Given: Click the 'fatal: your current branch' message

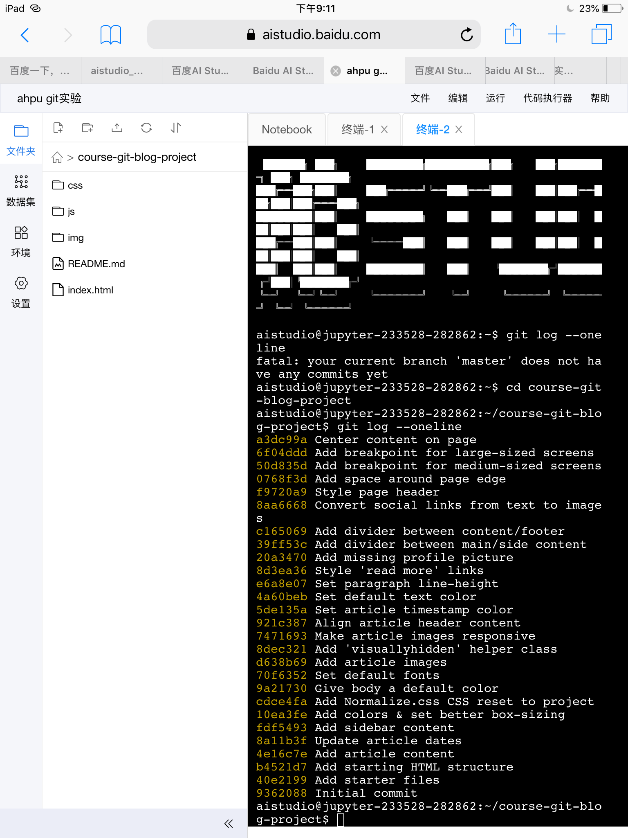Looking at the screenshot, I should tap(428, 368).
